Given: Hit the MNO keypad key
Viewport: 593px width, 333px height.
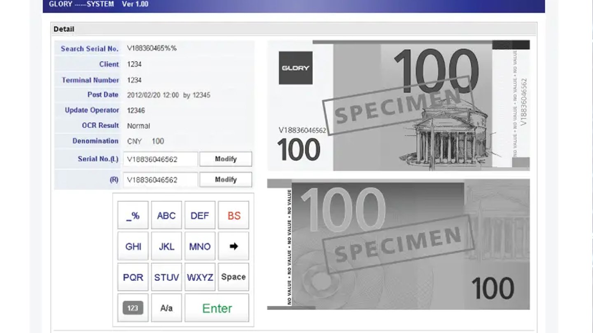Looking at the screenshot, I should coord(200,246).
